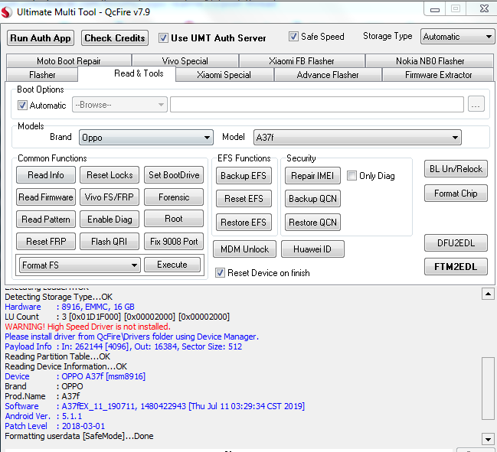Click the Patch Level 2018-03-01 line
The width and height of the screenshot is (497, 452).
point(55,426)
